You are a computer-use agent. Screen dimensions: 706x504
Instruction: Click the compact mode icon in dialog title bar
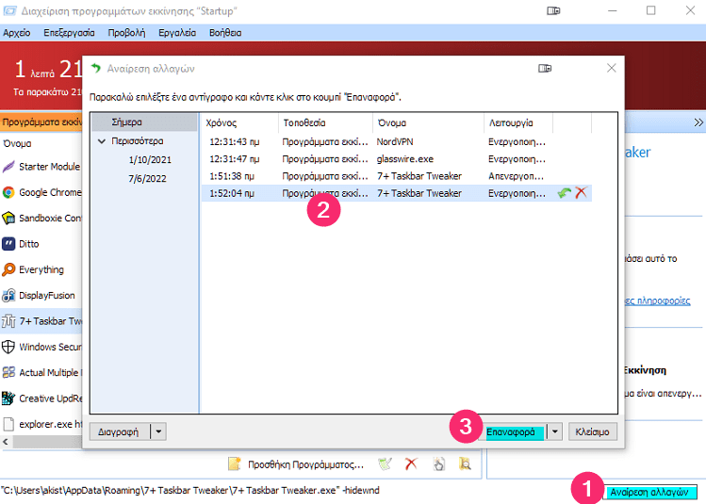[545, 69]
